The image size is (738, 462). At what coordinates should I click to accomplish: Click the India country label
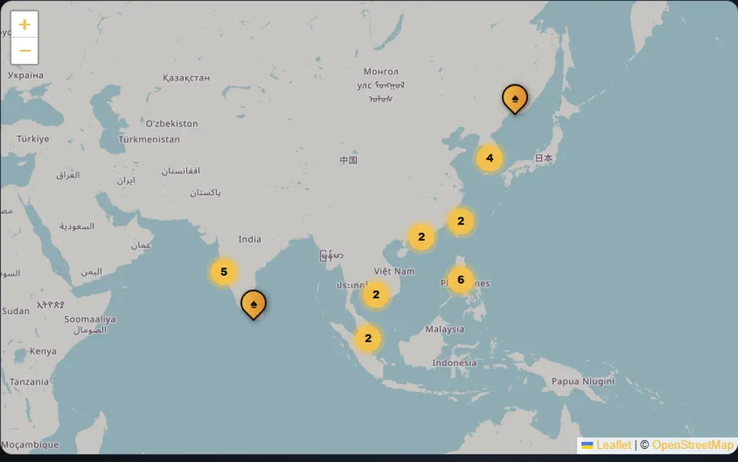[x=249, y=240]
